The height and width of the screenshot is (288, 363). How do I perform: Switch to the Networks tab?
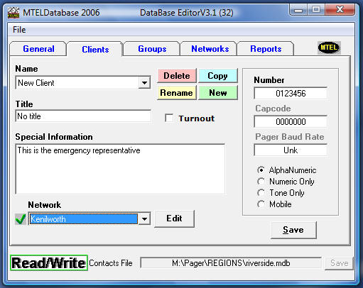[210, 49]
